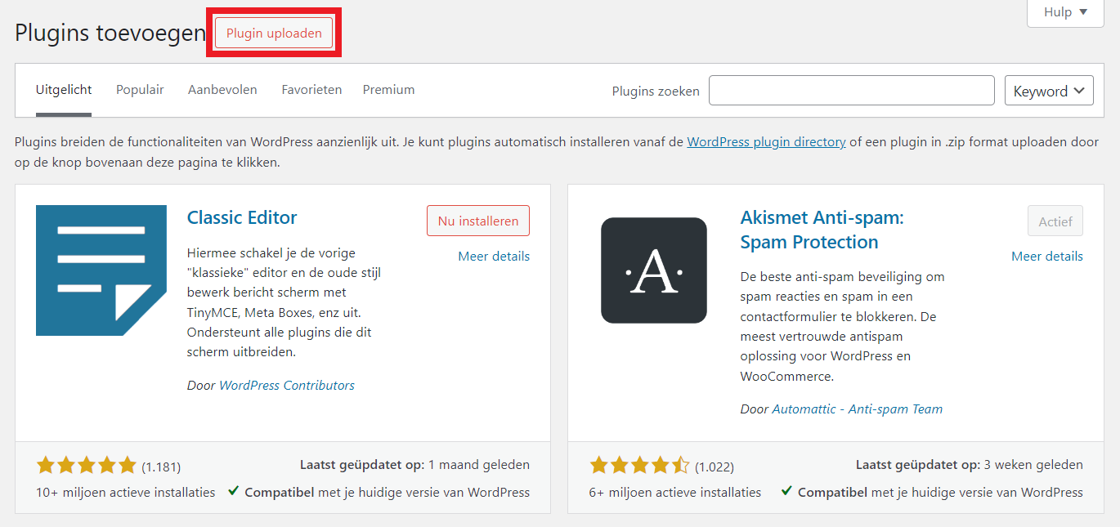Click the Akismet star rating
This screenshot has width=1120, height=527.
[639, 466]
